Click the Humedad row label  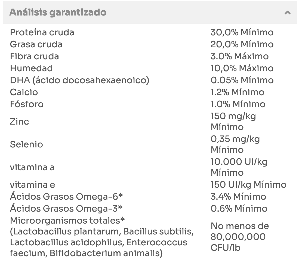(31, 68)
